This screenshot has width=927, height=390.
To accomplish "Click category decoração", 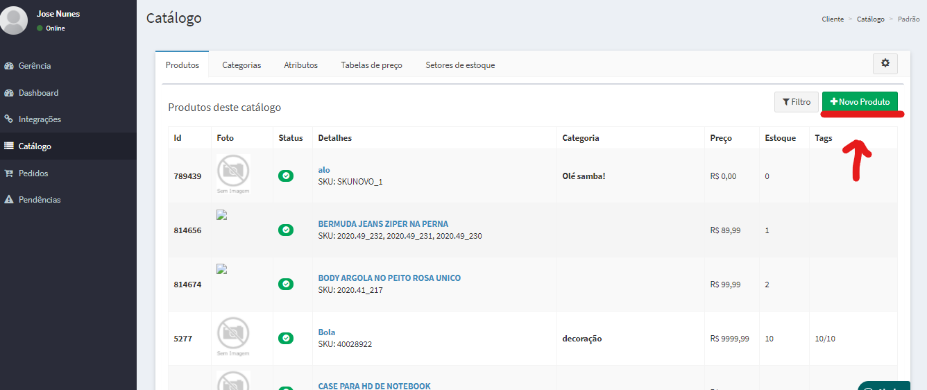I will coord(581,339).
